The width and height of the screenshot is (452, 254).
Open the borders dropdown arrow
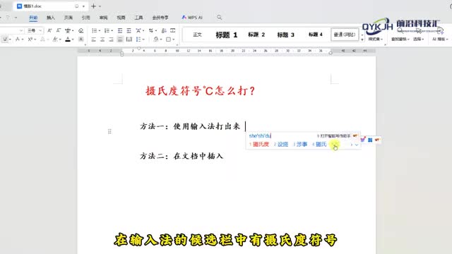(x=174, y=40)
